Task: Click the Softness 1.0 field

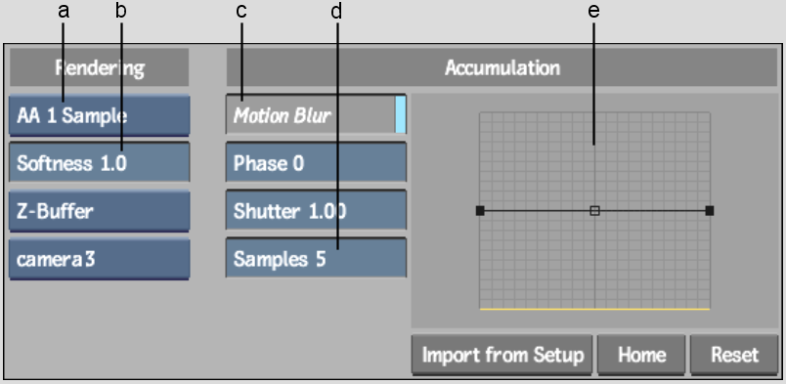Action: [x=100, y=163]
